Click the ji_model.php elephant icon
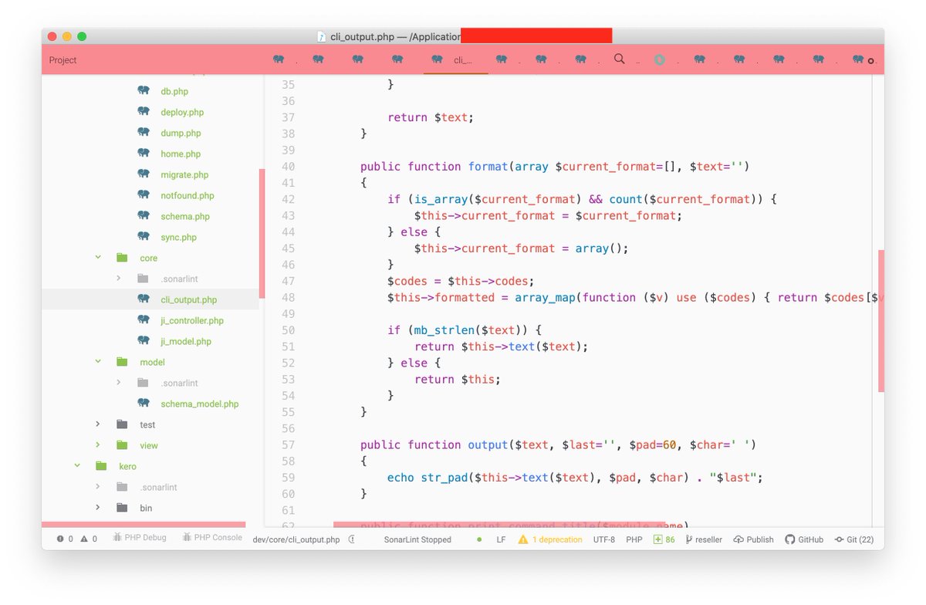Screen dimensions: 926x605 point(144,341)
